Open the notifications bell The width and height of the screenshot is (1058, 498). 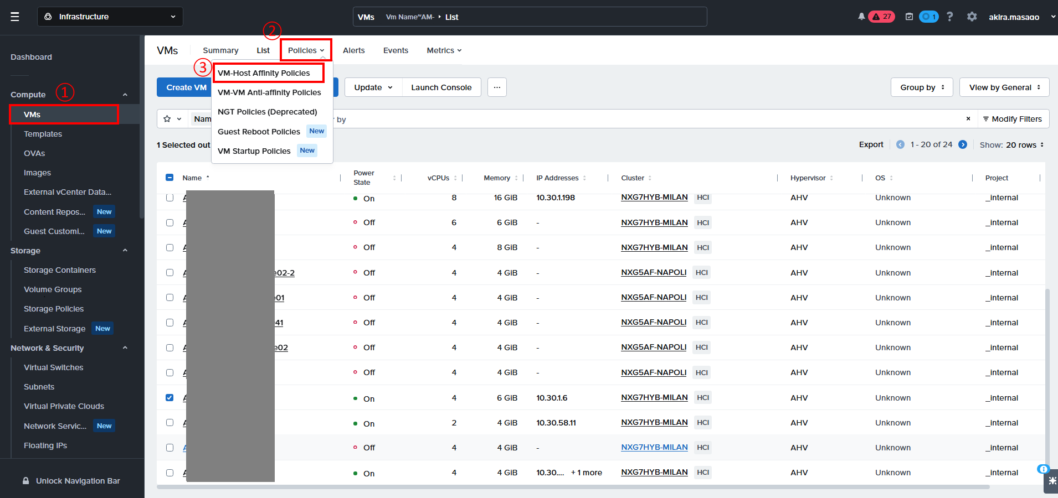click(861, 17)
